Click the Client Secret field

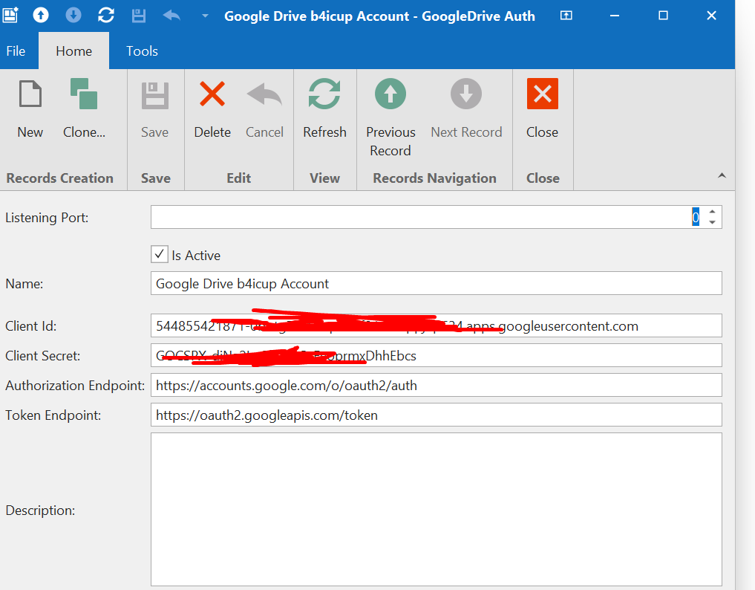[437, 356]
